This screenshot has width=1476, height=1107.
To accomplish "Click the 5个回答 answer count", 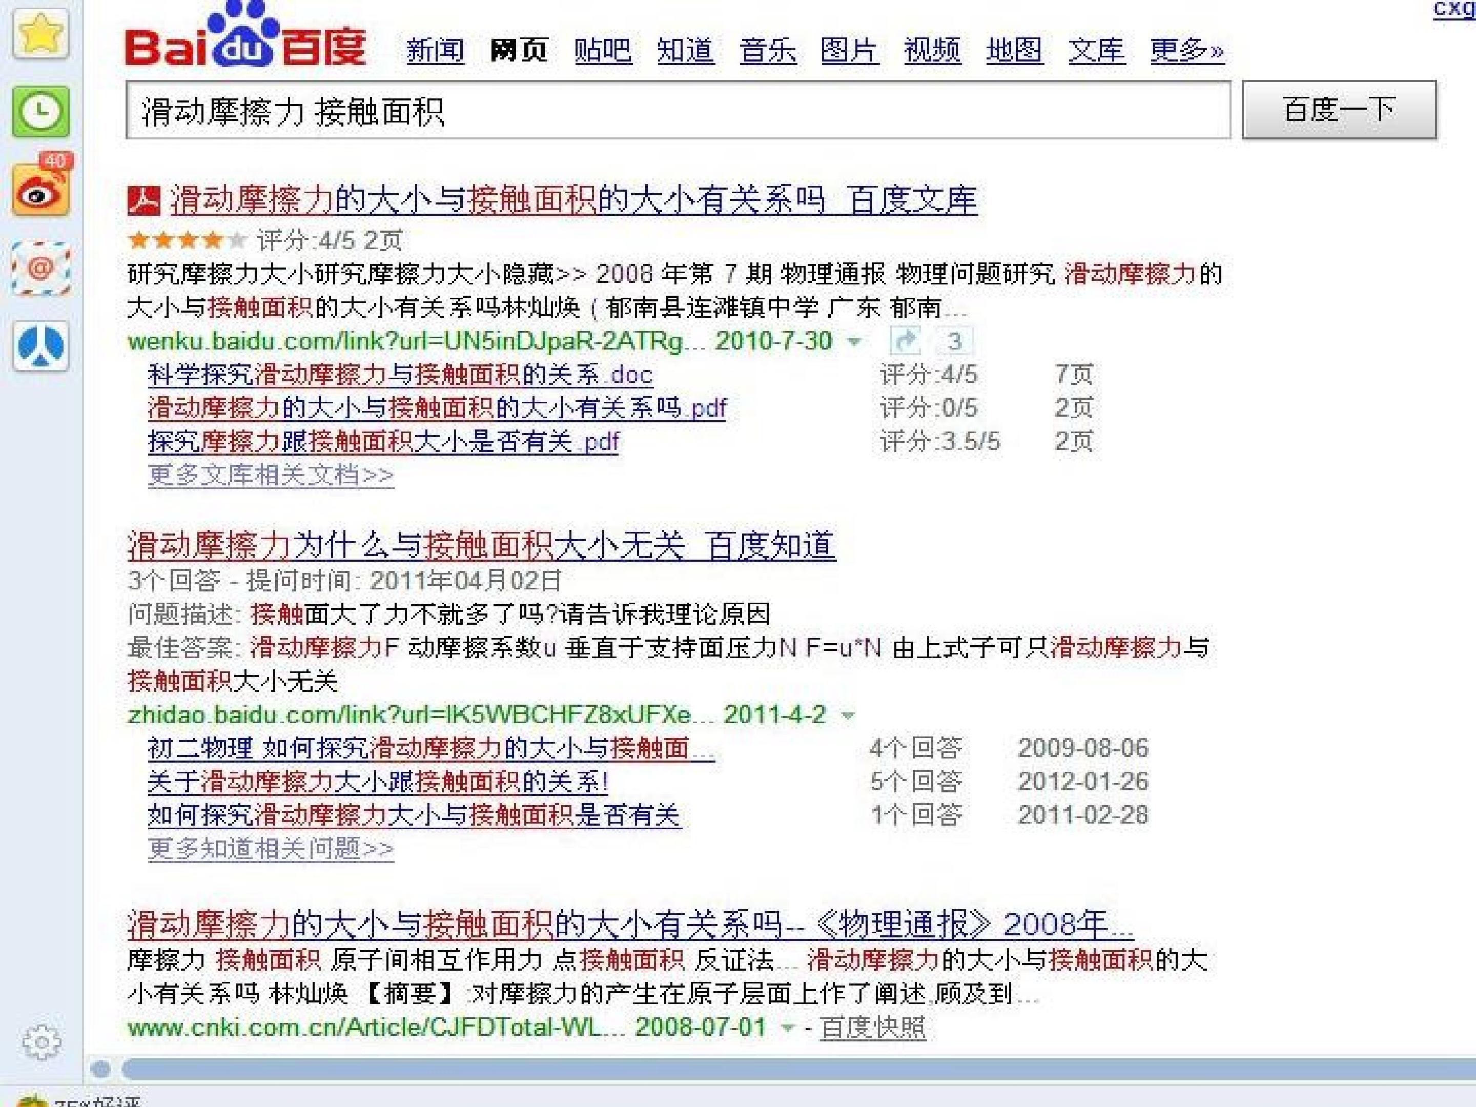I will (915, 782).
